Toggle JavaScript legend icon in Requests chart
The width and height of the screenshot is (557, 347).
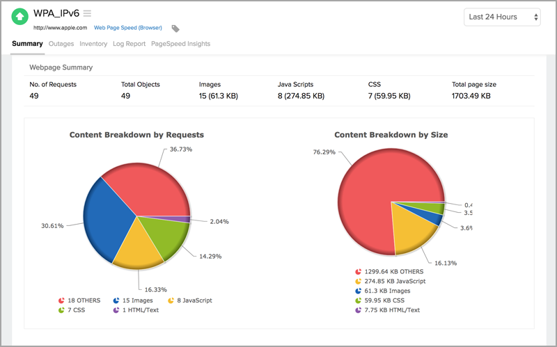point(170,300)
